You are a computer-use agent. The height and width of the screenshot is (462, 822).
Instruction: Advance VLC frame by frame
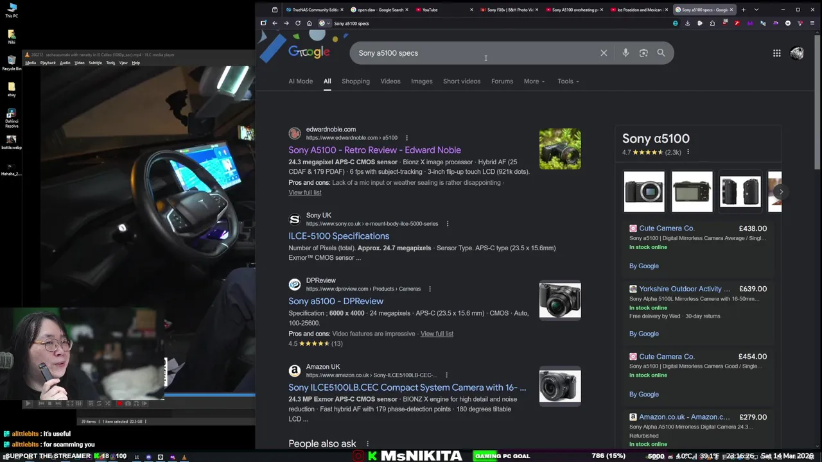click(144, 404)
